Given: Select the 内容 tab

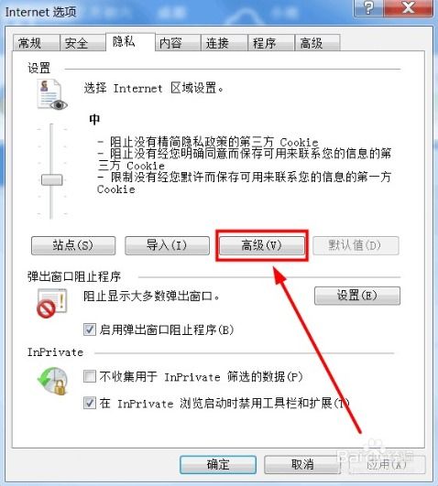Looking at the screenshot, I should 178,43.
